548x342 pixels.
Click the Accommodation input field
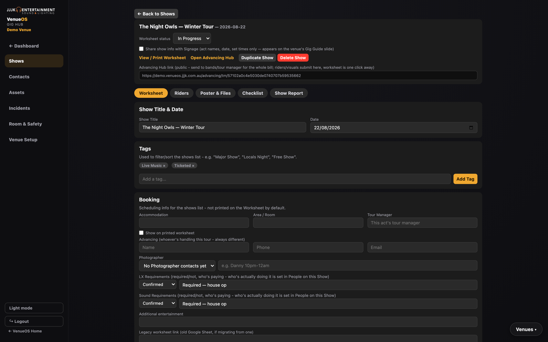click(194, 223)
